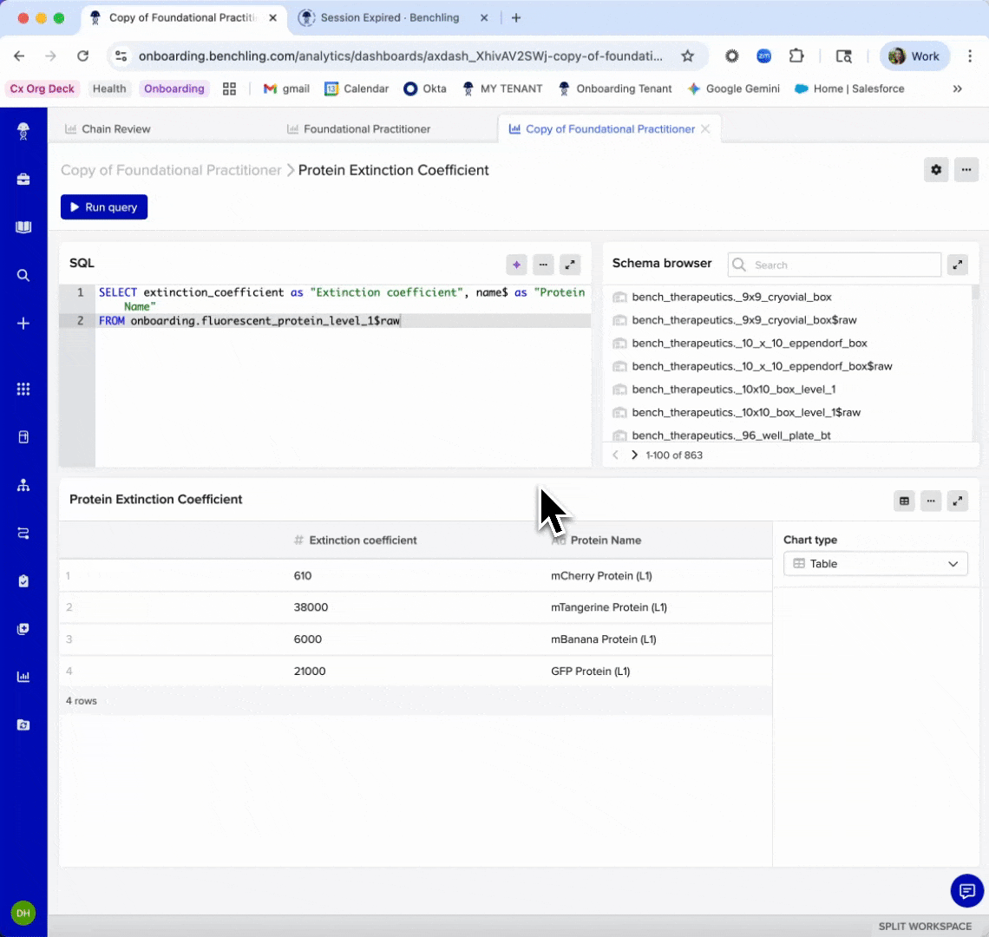Expand the SQL editor panel to fullscreen
This screenshot has height=937, width=989.
tap(570, 265)
